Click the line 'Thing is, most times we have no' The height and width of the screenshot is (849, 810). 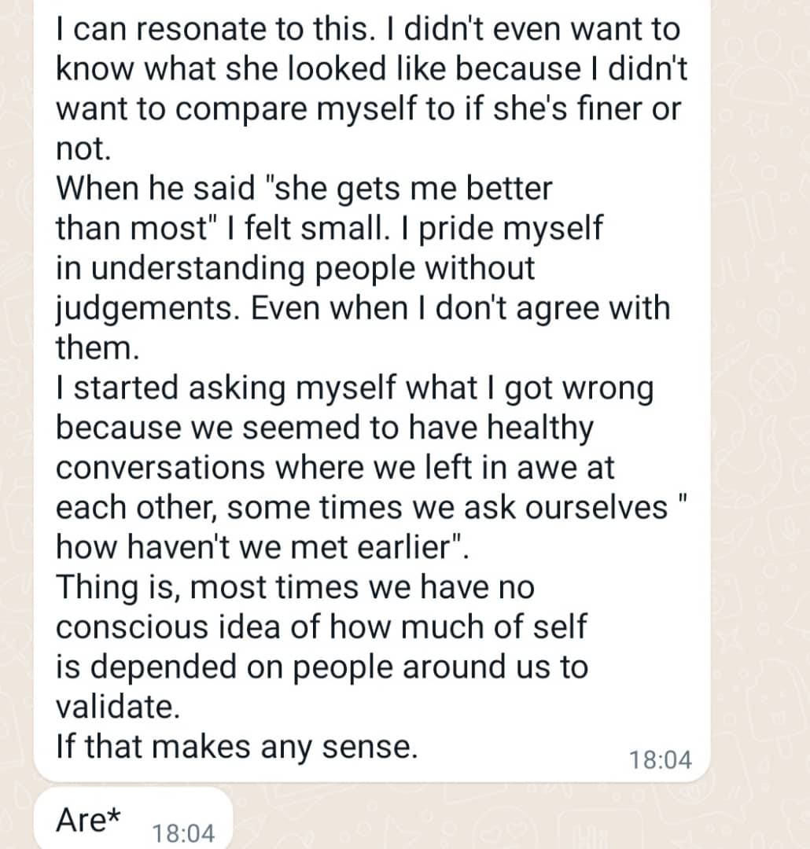(295, 587)
